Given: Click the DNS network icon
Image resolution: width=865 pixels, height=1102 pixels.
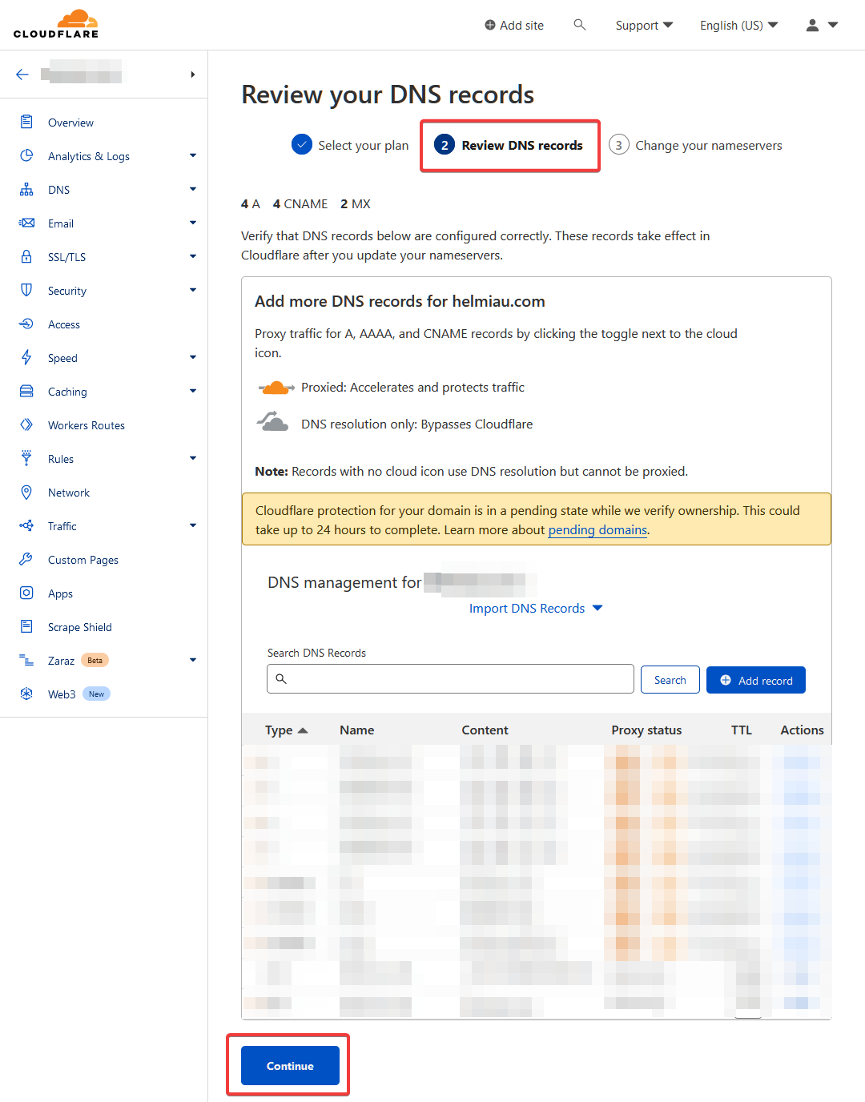Looking at the screenshot, I should coord(26,189).
